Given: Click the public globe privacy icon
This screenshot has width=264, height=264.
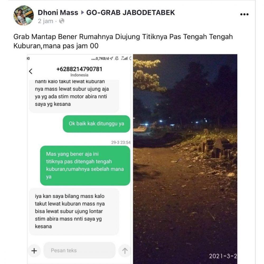Looking at the screenshot, I should [62, 21].
